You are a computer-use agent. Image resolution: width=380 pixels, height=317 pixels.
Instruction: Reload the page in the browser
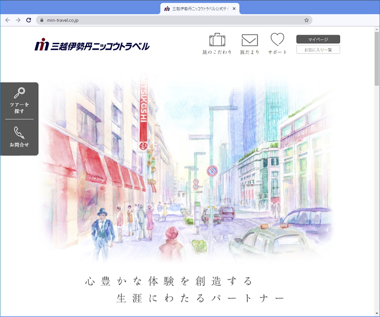(28, 20)
